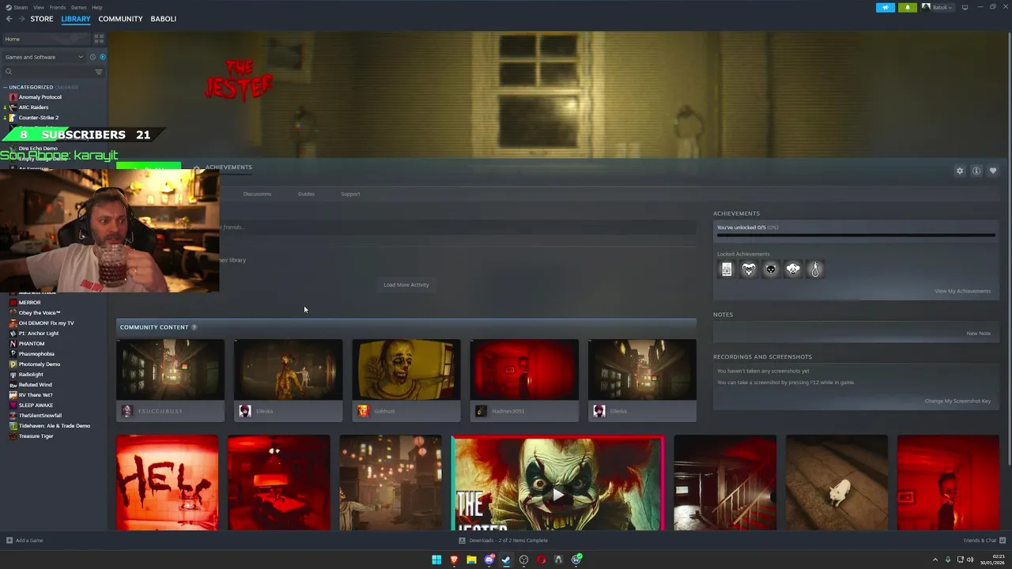Image resolution: width=1012 pixels, height=569 pixels.
Task: Click the noose locked achievement icon
Action: click(x=815, y=269)
